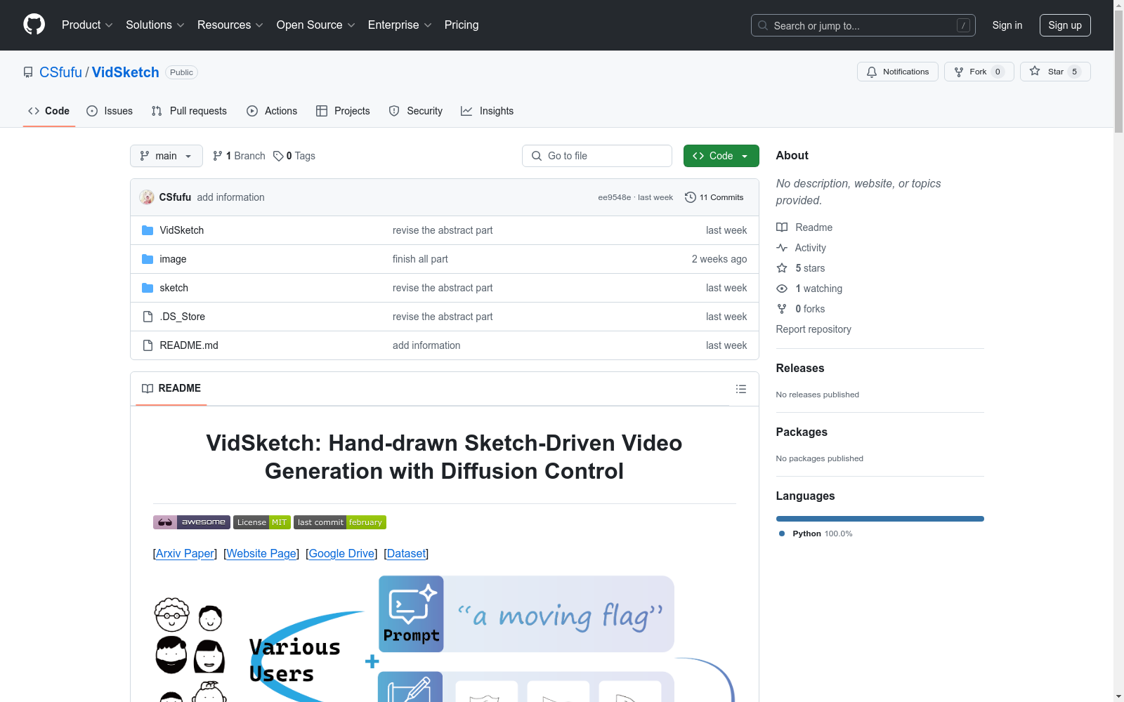Click the Public visibility badge
The width and height of the screenshot is (1124, 702).
coord(181,72)
